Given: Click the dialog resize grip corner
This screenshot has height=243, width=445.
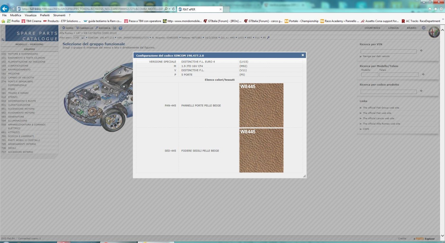Looking at the screenshot, I should coord(304,176).
